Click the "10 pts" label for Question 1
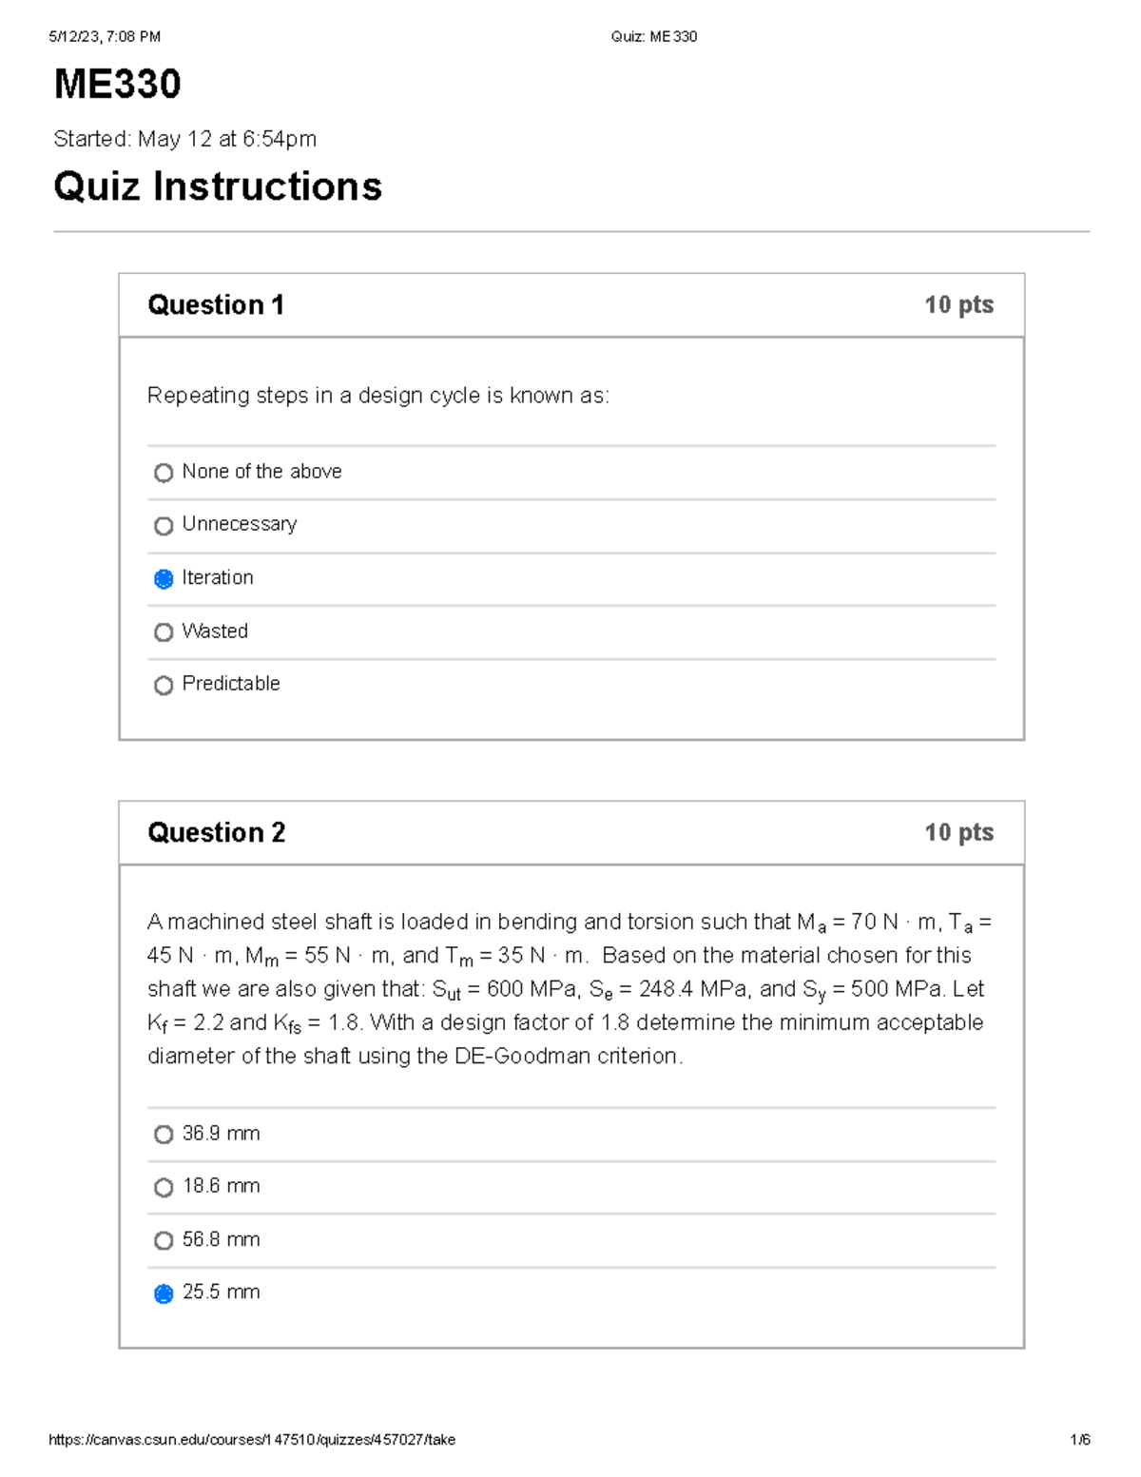 click(x=959, y=305)
